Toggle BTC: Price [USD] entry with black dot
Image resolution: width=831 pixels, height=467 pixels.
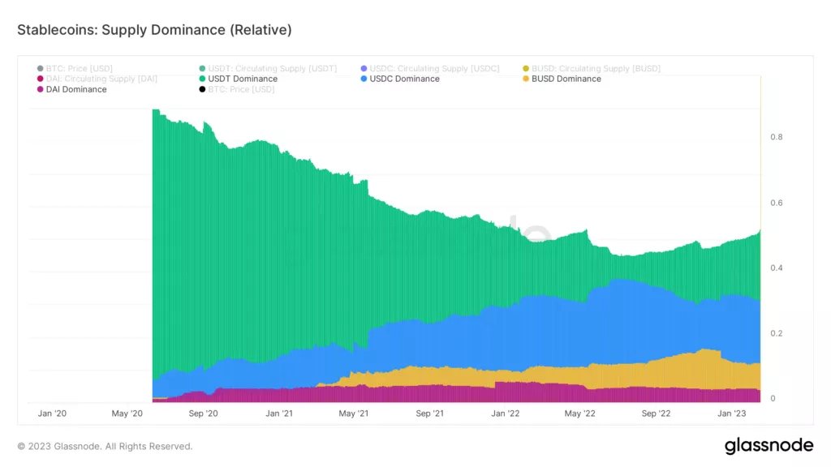click(237, 89)
